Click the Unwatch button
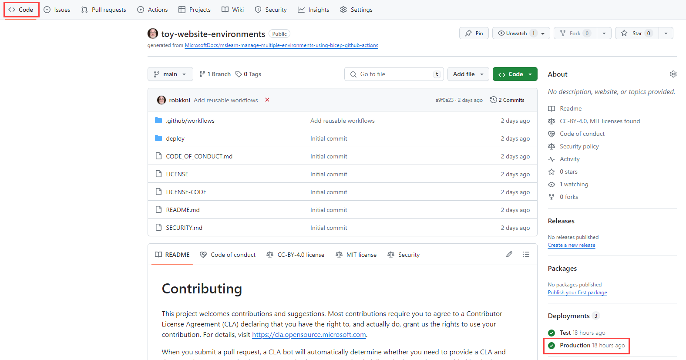The image size is (686, 360). (516, 33)
